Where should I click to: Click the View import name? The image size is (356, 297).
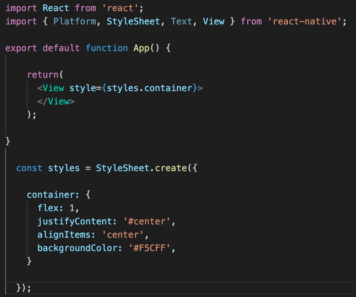click(214, 21)
